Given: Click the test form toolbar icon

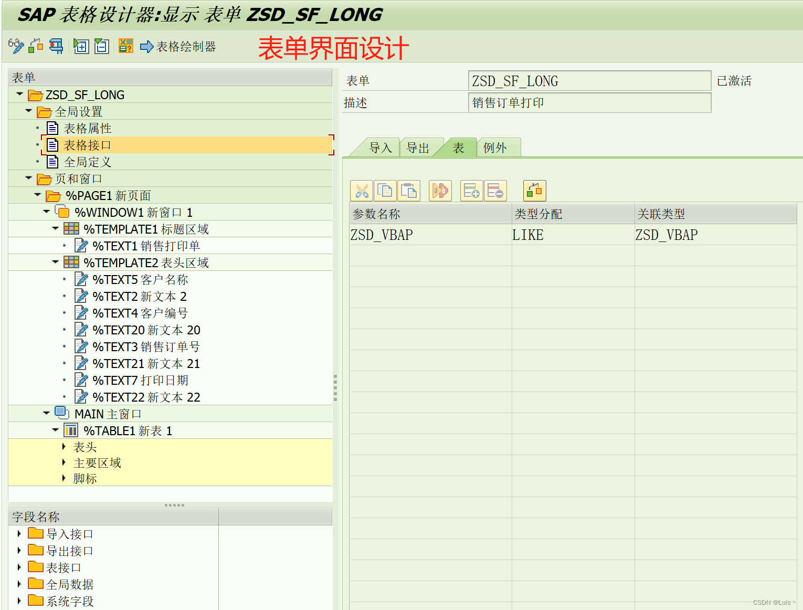Looking at the screenshot, I should pyautogui.click(x=56, y=46).
